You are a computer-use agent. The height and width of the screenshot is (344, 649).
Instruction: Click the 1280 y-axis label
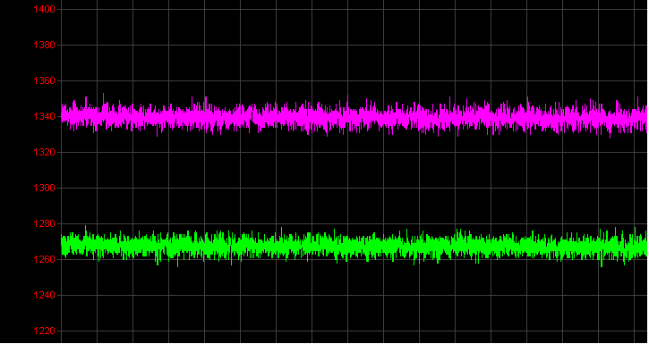(x=44, y=223)
